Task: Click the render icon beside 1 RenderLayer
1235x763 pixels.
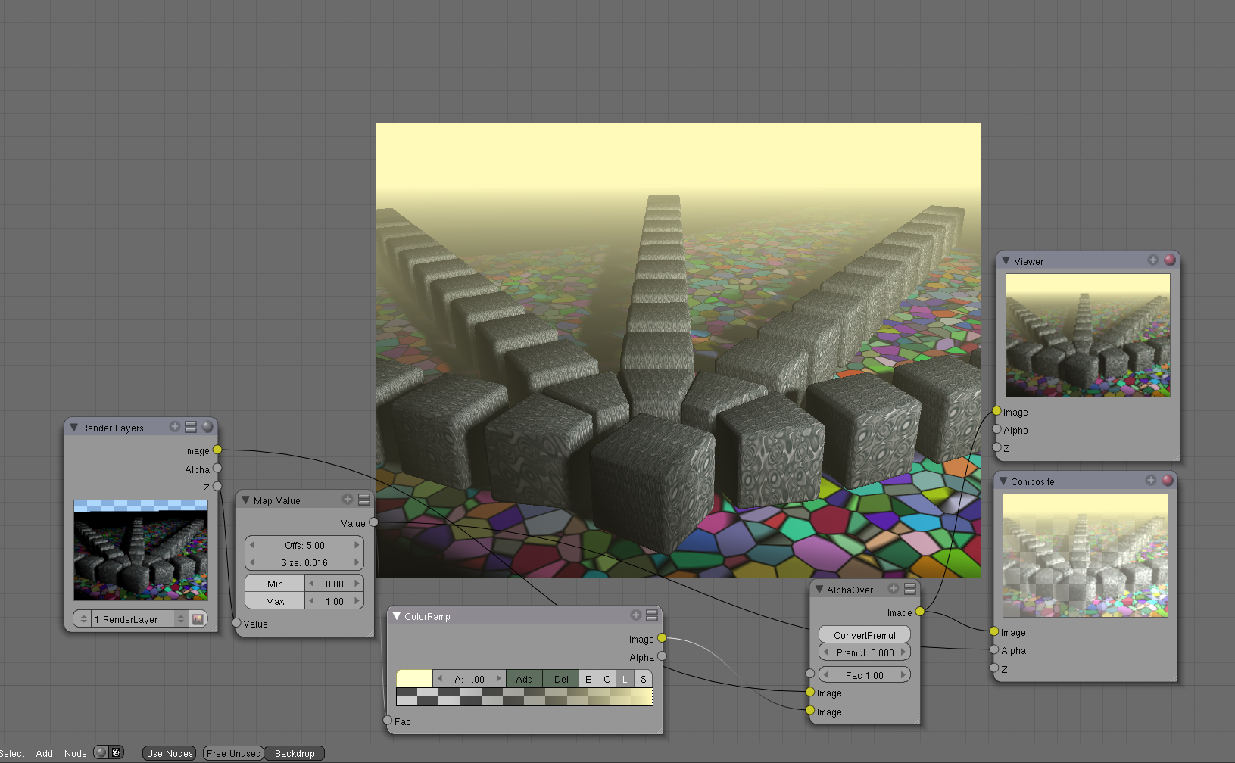Action: pyautogui.click(x=198, y=619)
